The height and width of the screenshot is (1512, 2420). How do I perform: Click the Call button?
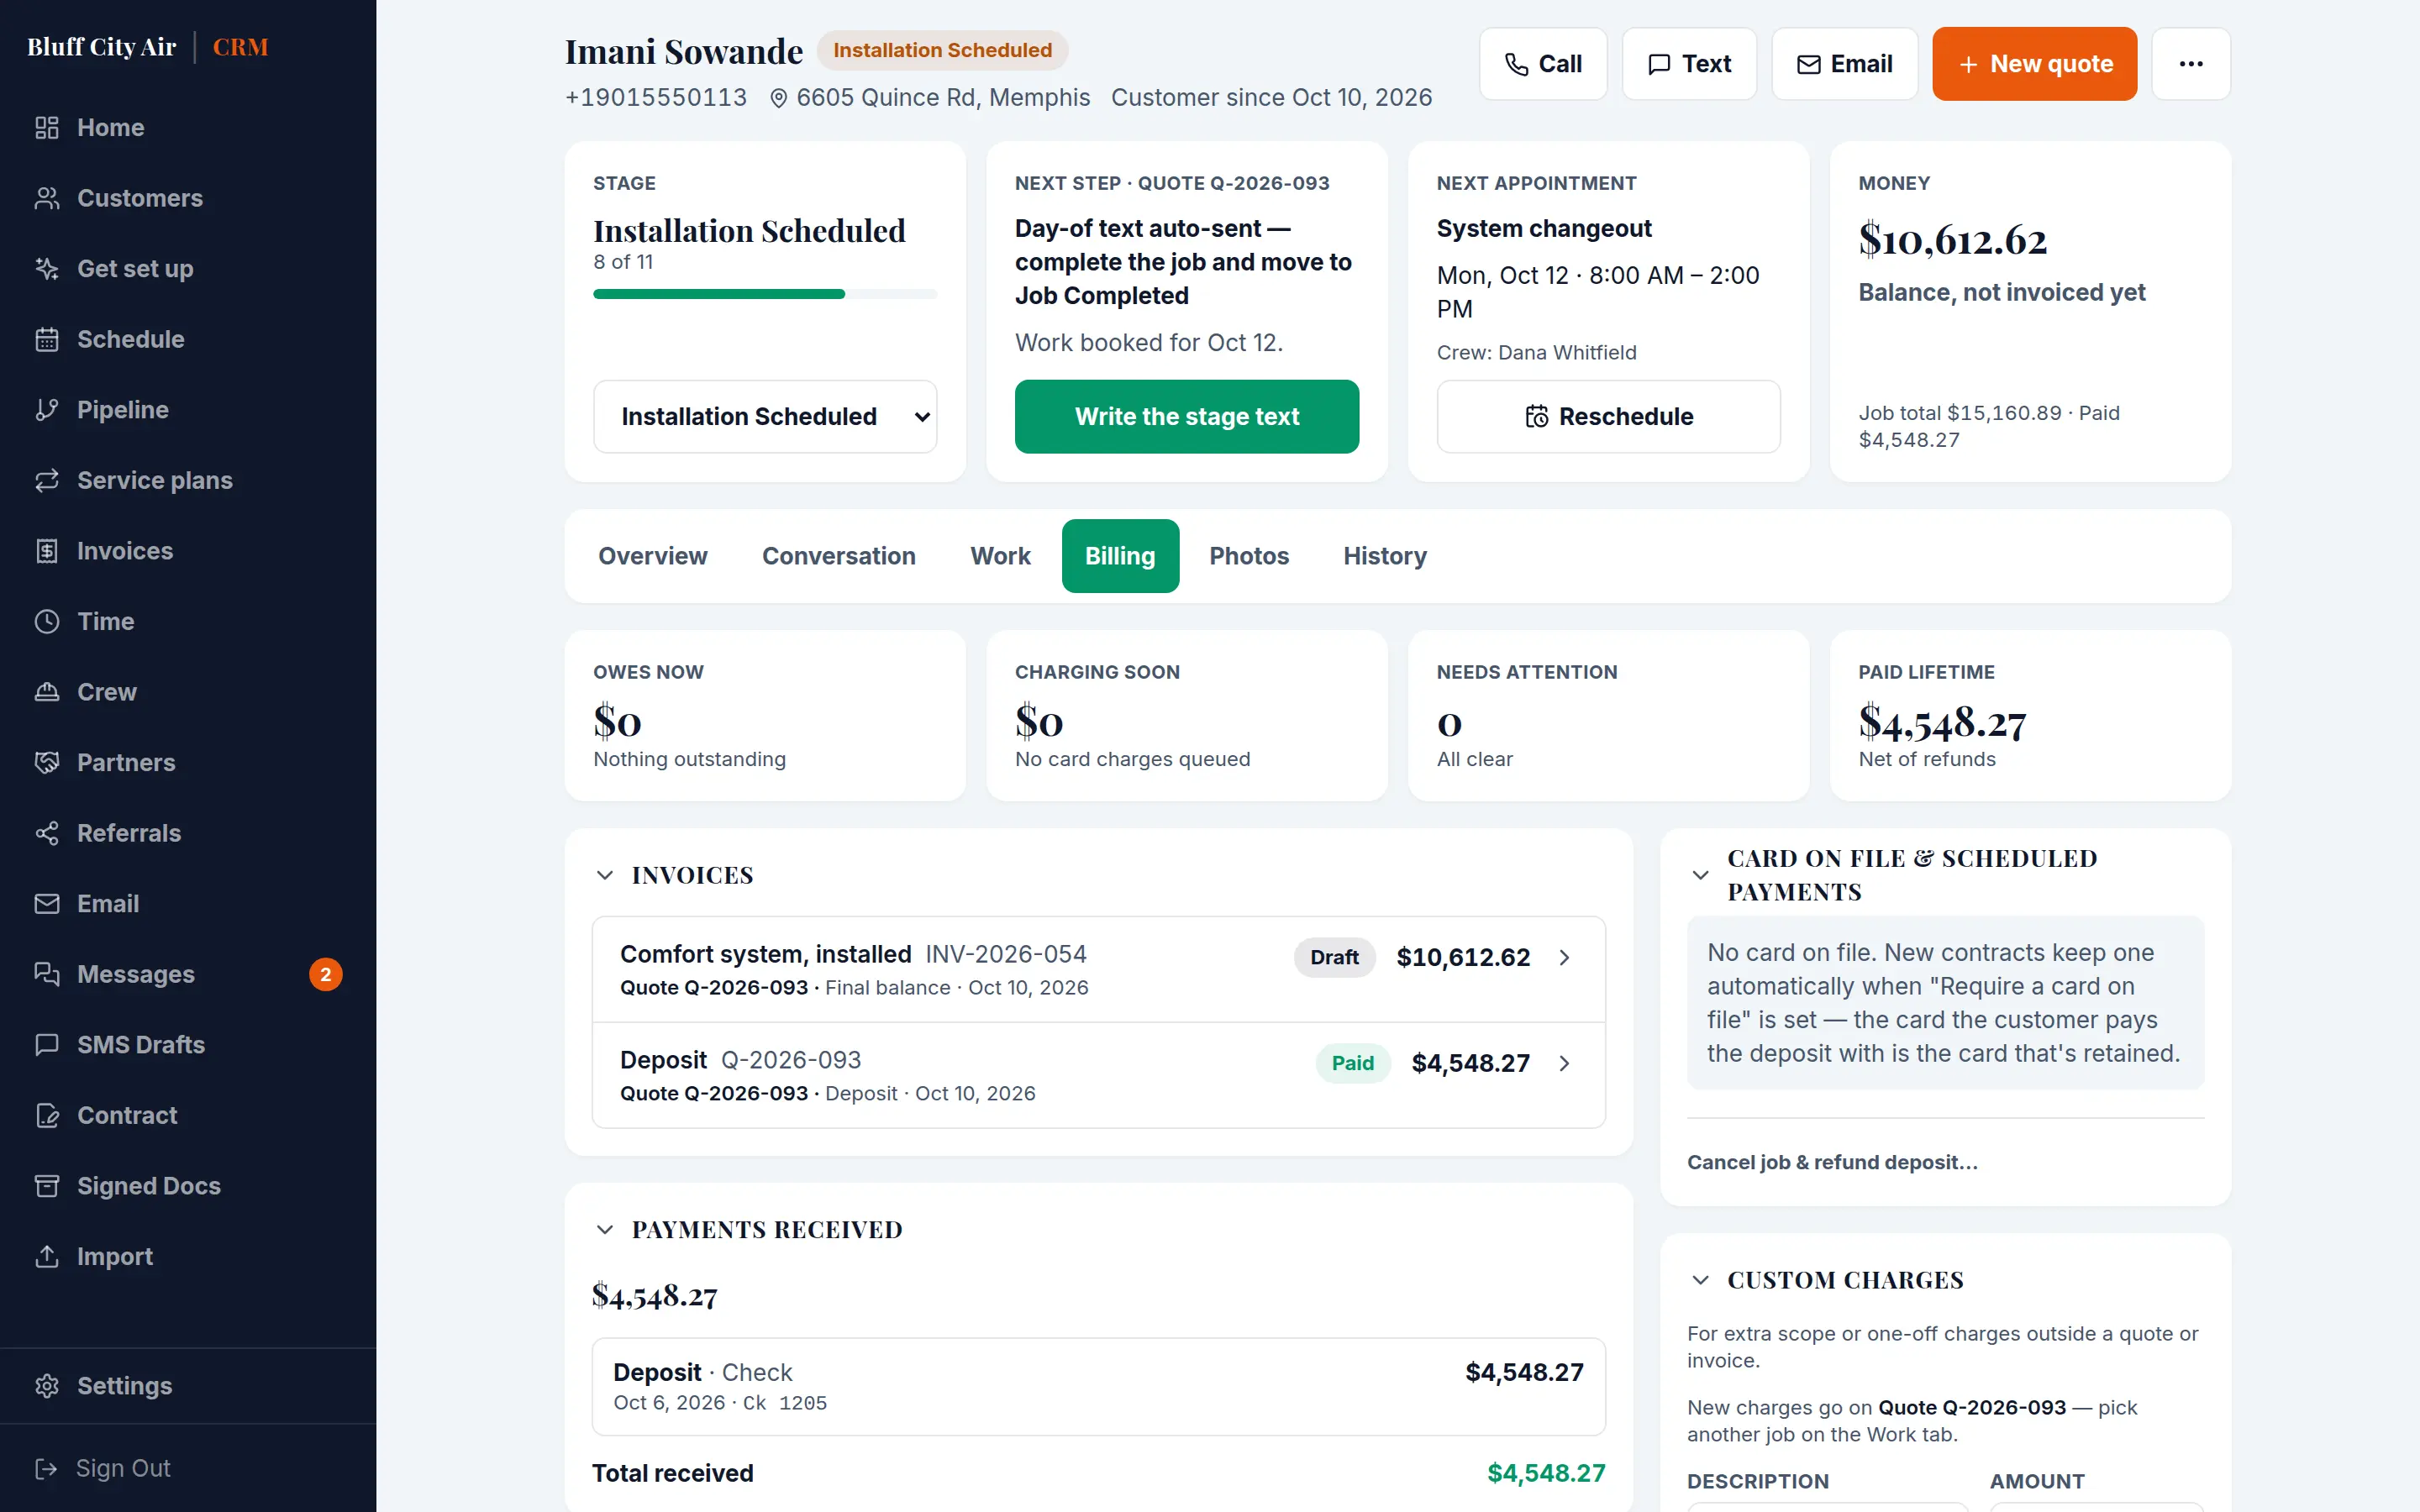1543,64
